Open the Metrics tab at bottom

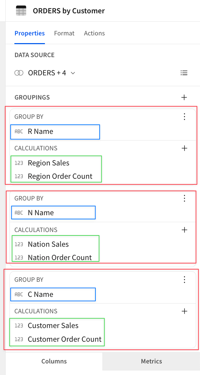tap(151, 361)
